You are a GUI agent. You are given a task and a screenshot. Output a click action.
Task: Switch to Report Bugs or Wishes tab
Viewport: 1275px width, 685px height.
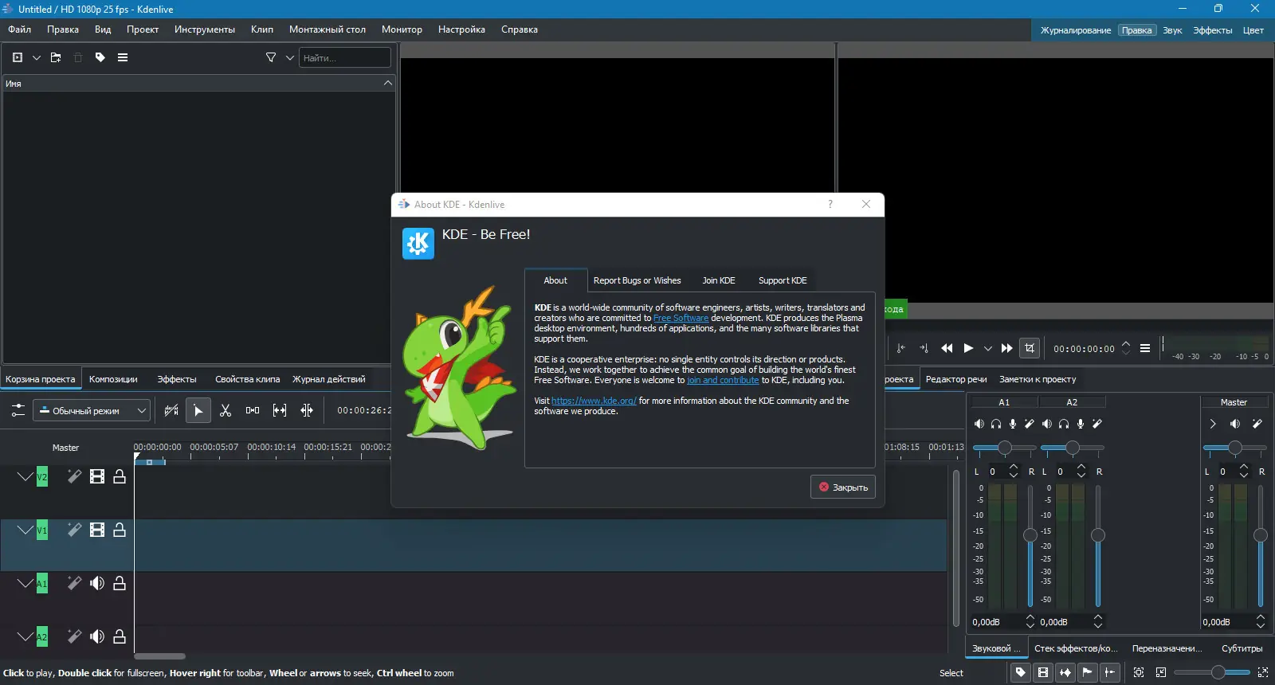pos(637,280)
